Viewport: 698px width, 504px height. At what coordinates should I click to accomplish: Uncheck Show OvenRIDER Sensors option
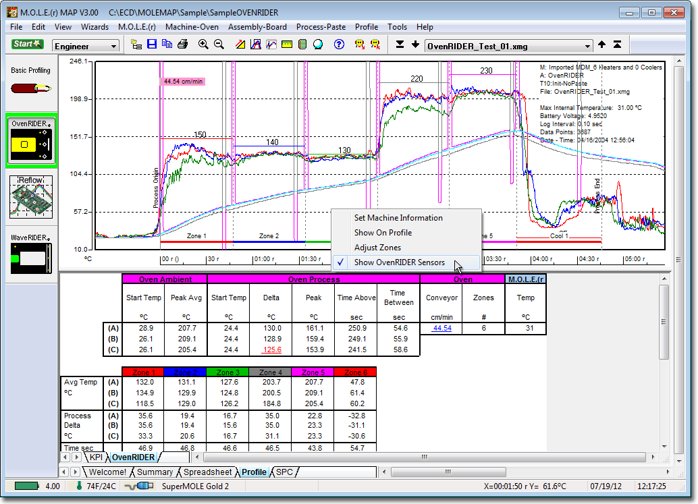click(x=406, y=262)
